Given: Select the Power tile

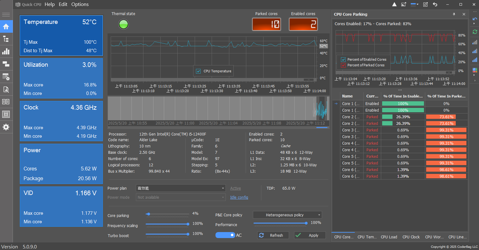Looking at the screenshot, I should [61, 164].
